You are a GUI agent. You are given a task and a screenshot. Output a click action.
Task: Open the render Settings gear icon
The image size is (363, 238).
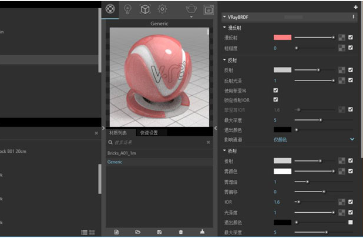162,9
